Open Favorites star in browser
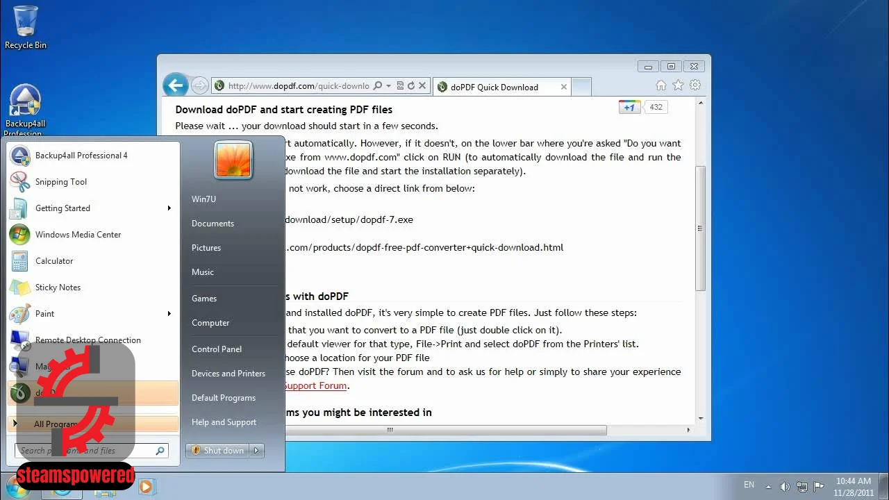889x500 pixels. [x=678, y=85]
